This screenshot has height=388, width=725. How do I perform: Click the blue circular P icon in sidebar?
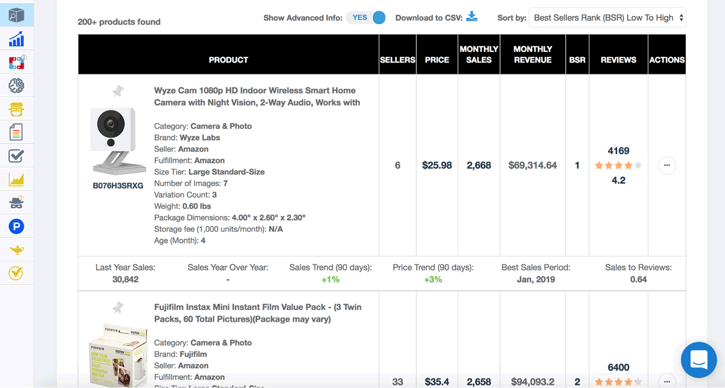[x=16, y=226]
